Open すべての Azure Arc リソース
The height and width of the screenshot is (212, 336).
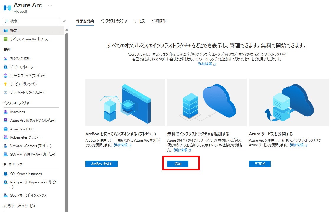point(29,39)
